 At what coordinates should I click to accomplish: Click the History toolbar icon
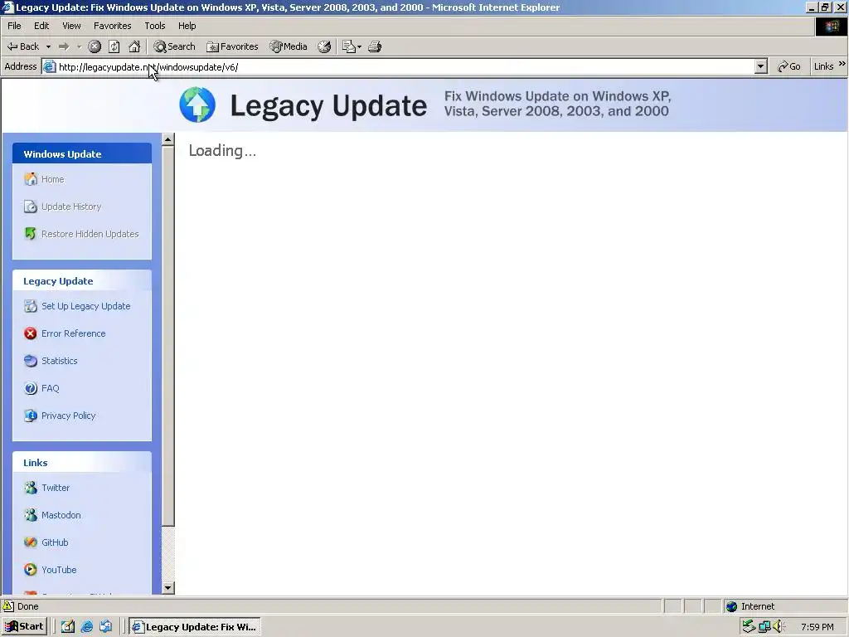click(x=324, y=46)
